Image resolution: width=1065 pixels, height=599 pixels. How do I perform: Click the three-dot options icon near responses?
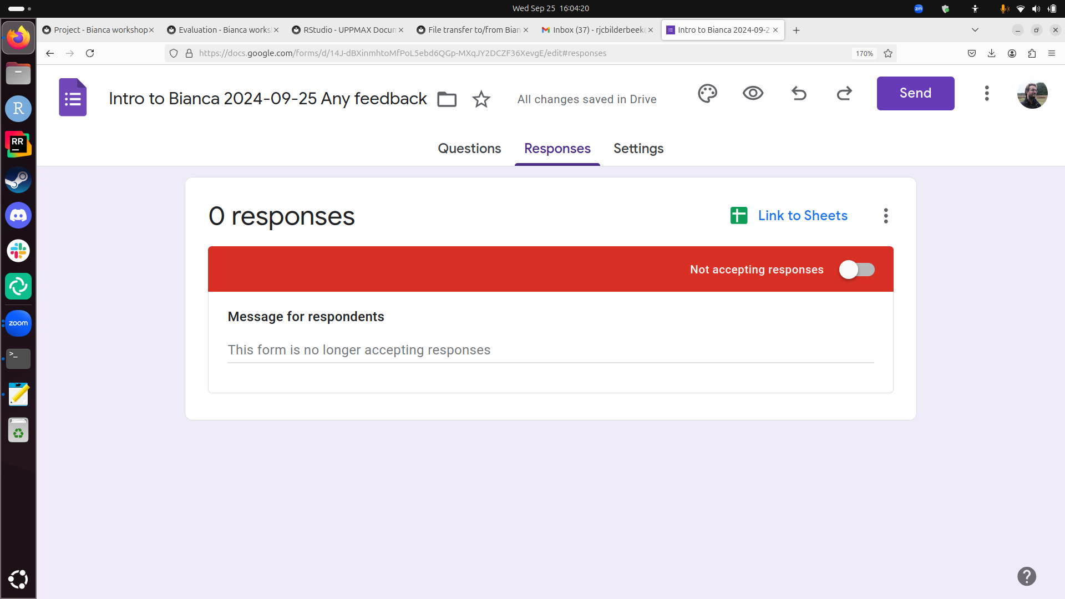coord(886,215)
